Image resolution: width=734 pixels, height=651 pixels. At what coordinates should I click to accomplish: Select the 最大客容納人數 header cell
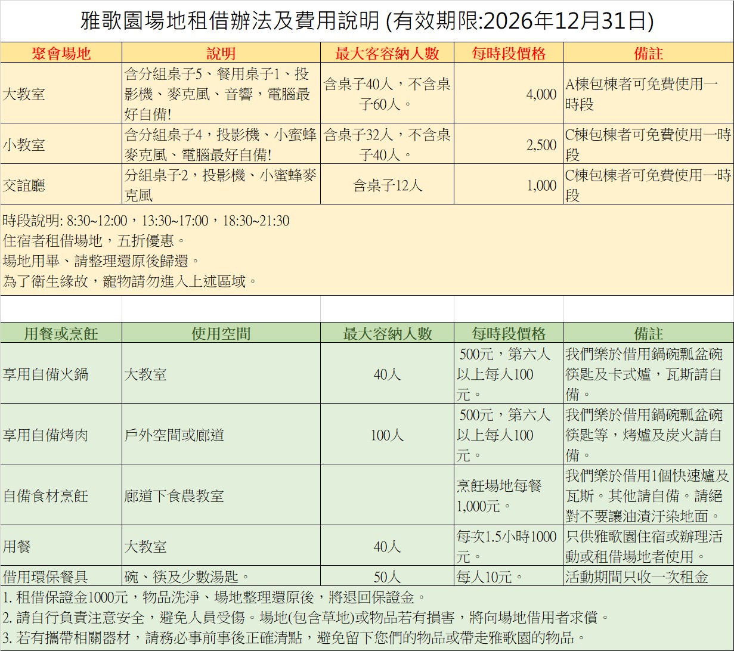click(x=387, y=53)
